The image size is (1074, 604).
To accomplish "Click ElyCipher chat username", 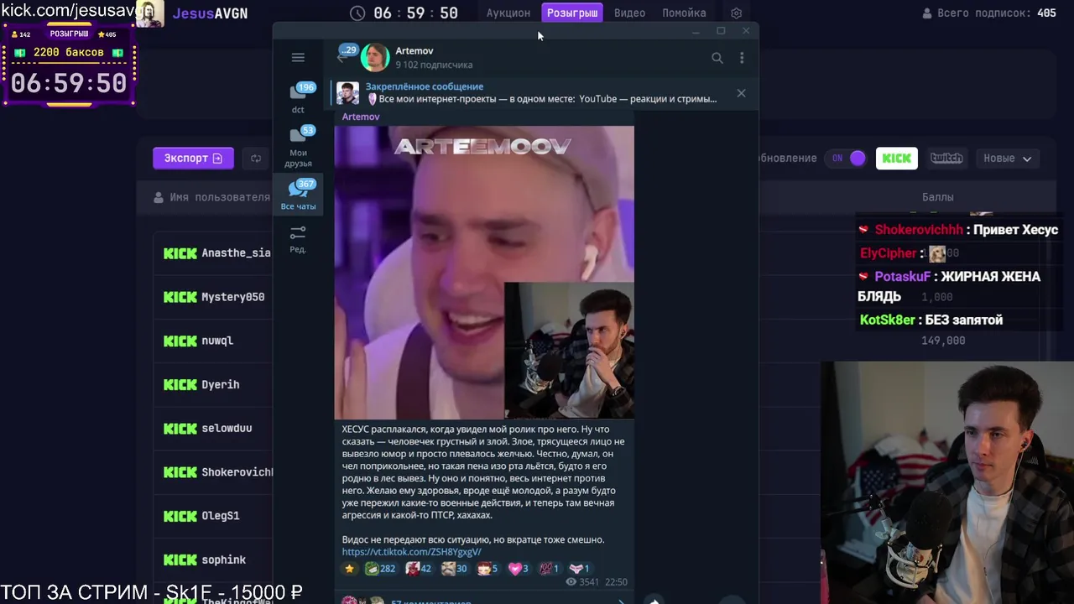I will pyautogui.click(x=888, y=253).
